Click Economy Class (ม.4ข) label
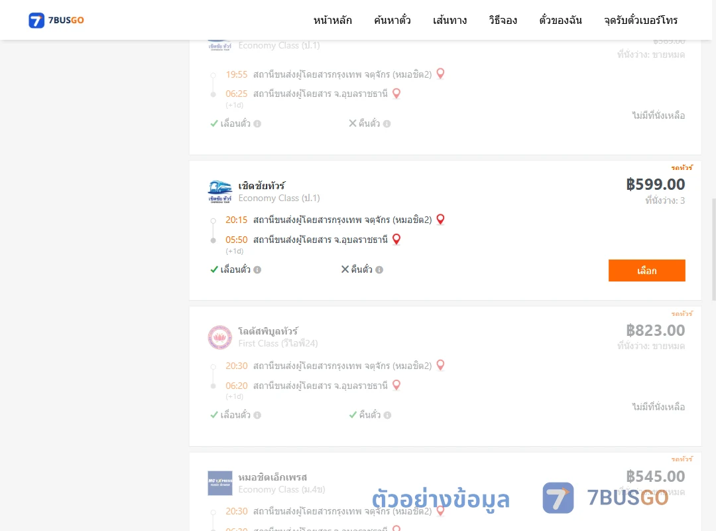716x531 pixels. point(282,489)
